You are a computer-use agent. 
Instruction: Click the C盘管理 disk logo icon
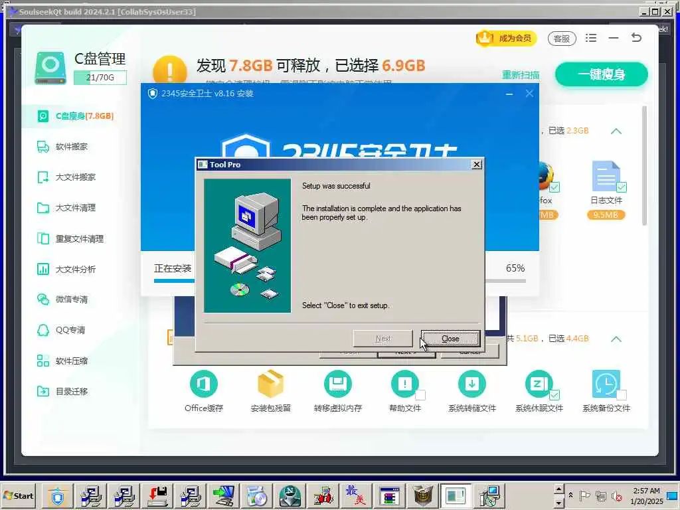coord(50,68)
